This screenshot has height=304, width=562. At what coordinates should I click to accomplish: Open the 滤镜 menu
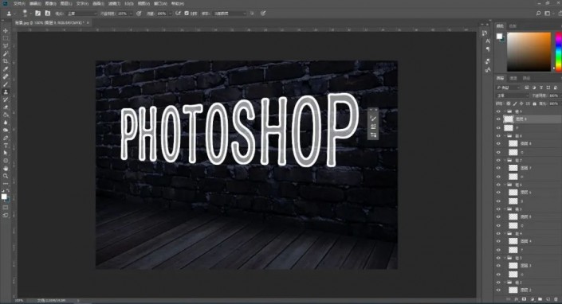click(114, 3)
